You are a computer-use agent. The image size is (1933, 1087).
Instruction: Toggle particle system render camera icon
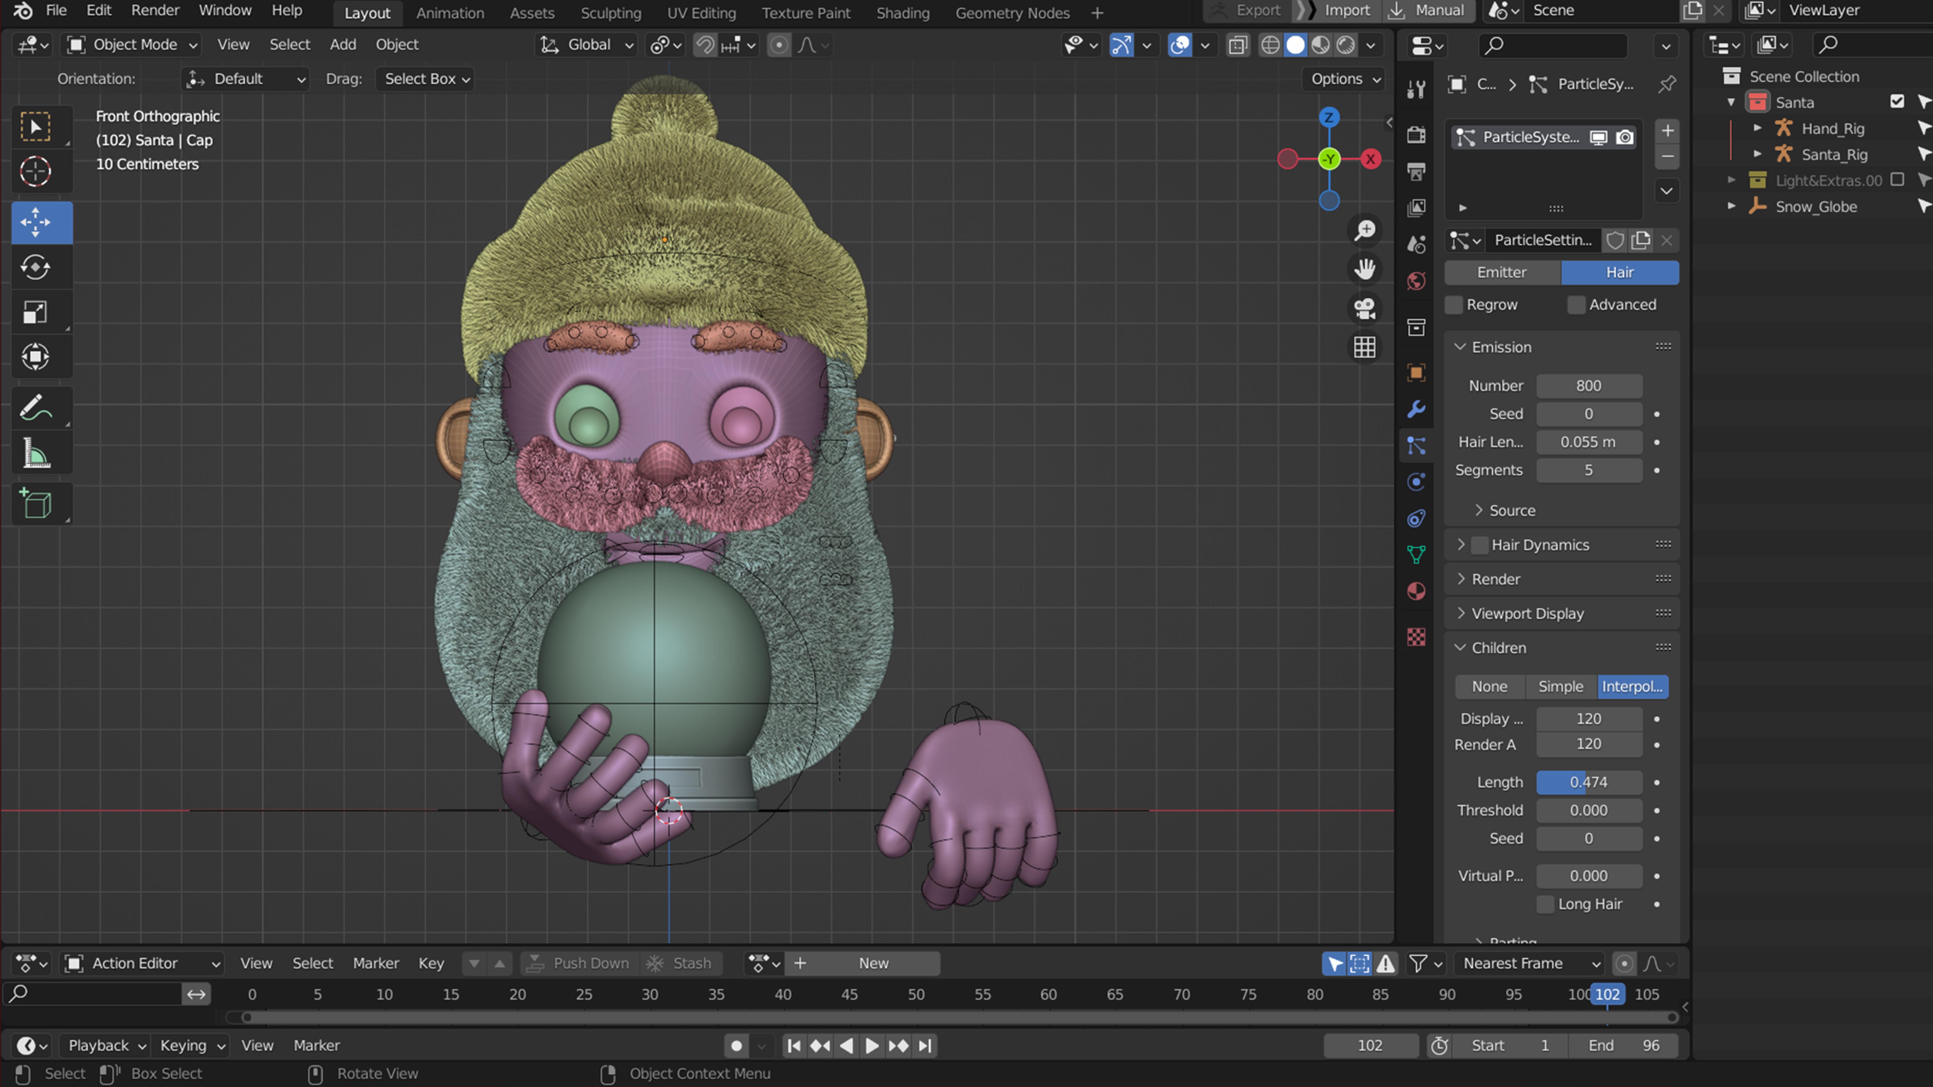[1625, 137]
